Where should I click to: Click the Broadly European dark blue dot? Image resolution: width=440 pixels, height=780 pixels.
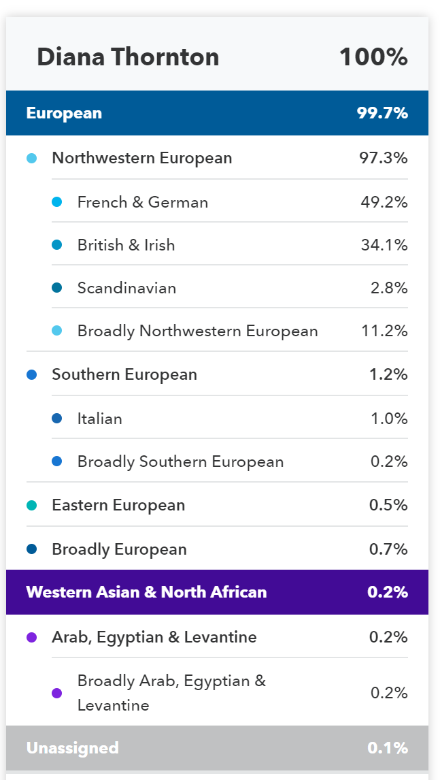point(32,549)
